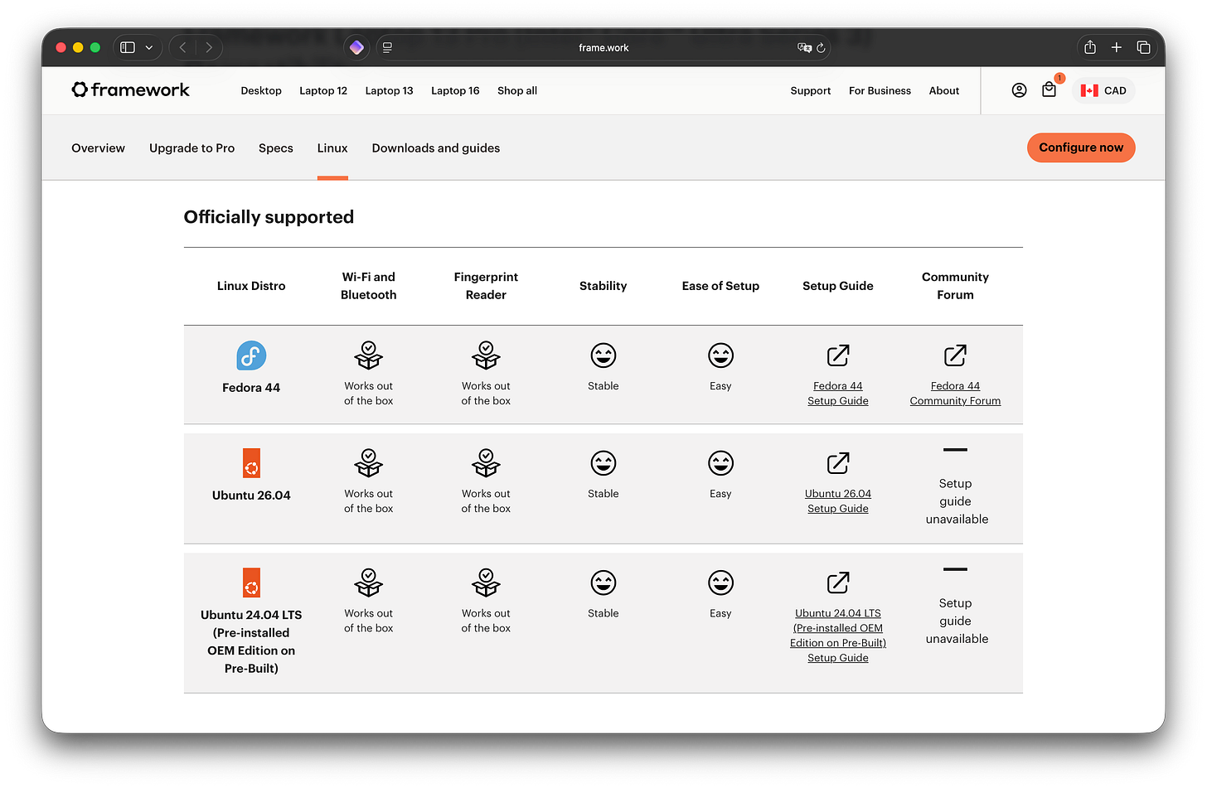Open the shopping bag cart icon
Image resolution: width=1207 pixels, height=788 pixels.
coord(1049,90)
